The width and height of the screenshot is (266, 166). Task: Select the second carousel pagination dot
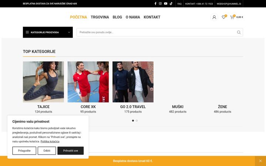coord(137,121)
